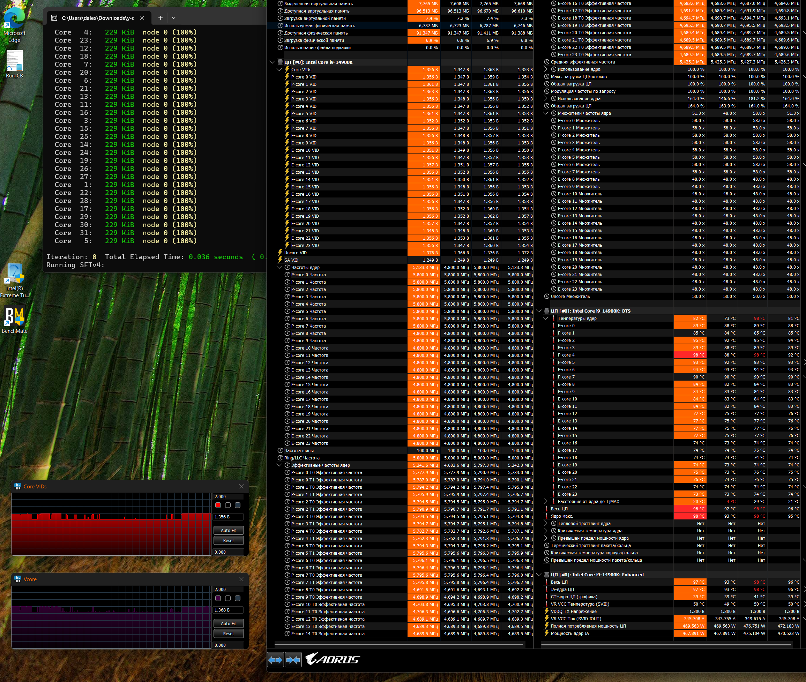Image resolution: width=806 pixels, height=682 pixels.
Task: Open new terminal tab with plus button
Action: 160,18
